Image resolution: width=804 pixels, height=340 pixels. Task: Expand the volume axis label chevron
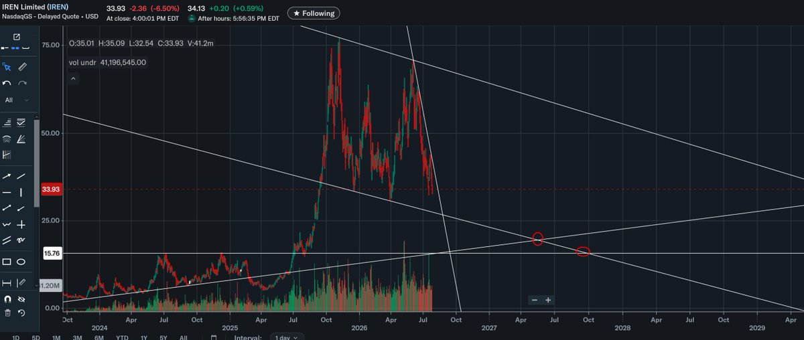tap(36, 286)
